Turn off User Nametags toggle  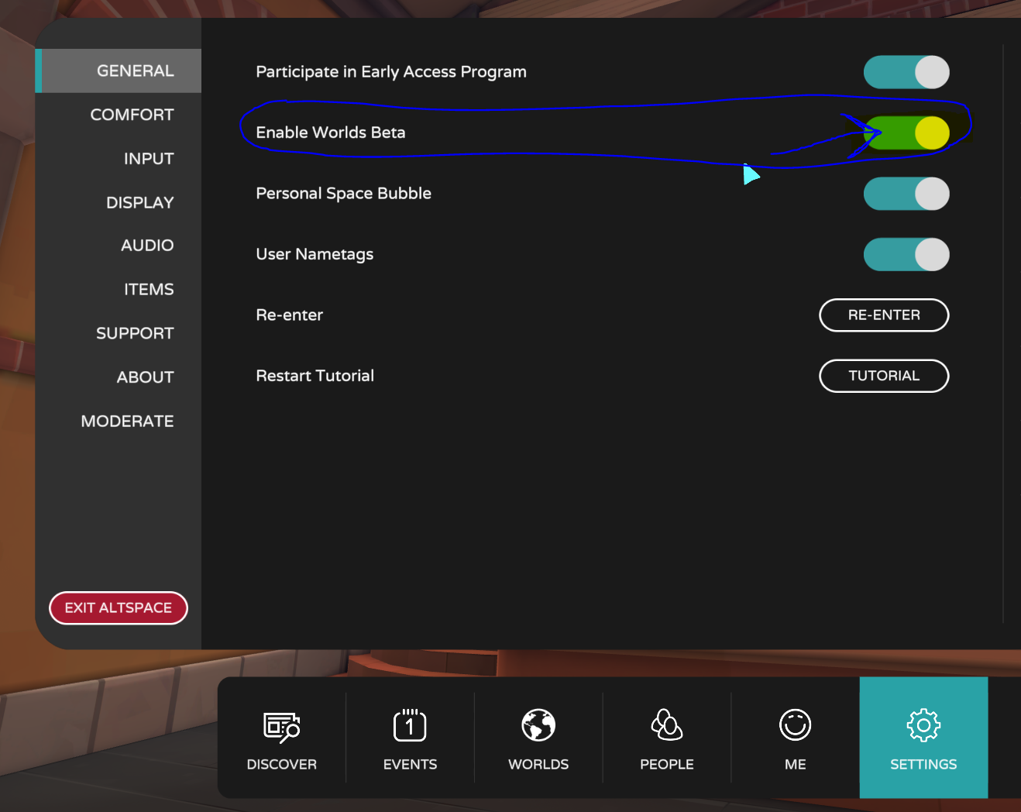pyautogui.click(x=906, y=254)
